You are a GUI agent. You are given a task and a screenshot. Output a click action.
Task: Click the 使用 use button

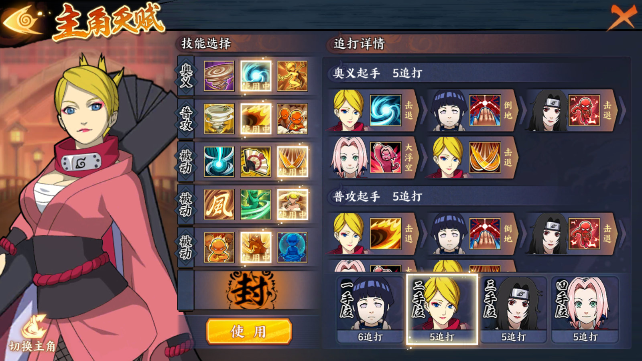pos(249,331)
